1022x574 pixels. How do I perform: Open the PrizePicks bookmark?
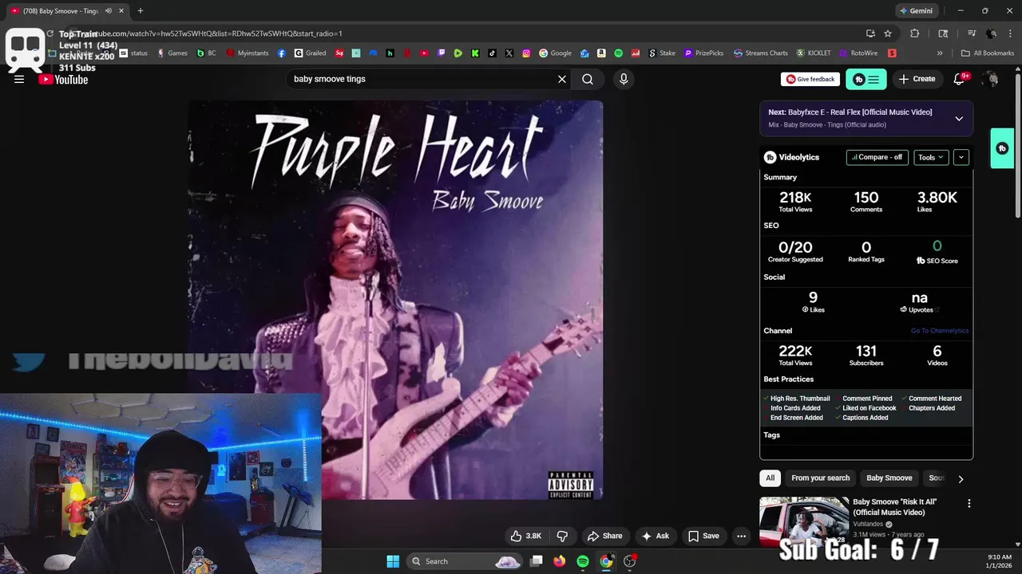(x=703, y=53)
